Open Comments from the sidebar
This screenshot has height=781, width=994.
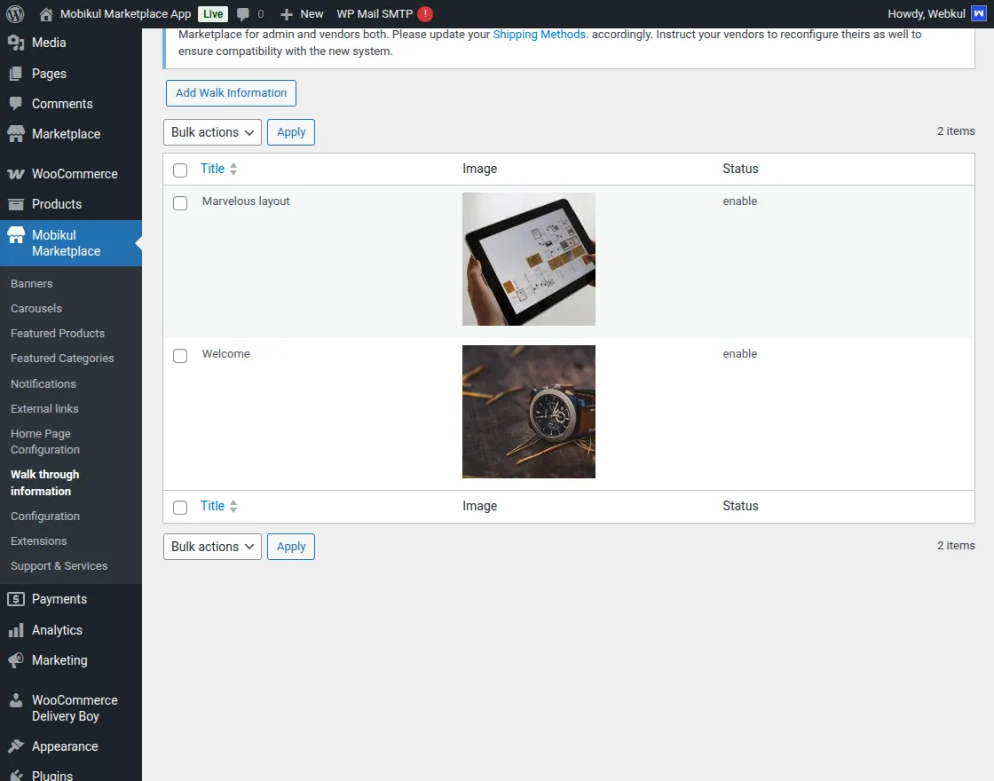(63, 104)
